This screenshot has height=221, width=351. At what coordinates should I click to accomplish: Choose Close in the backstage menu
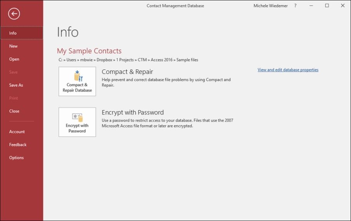[x=22, y=111]
